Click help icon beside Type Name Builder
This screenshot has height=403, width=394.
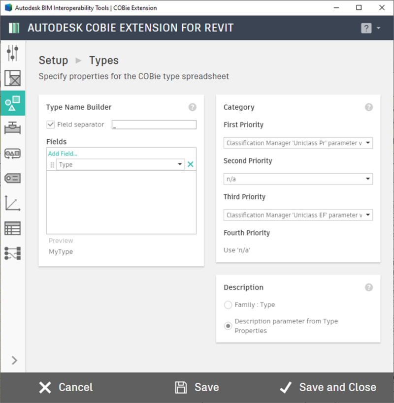point(193,107)
